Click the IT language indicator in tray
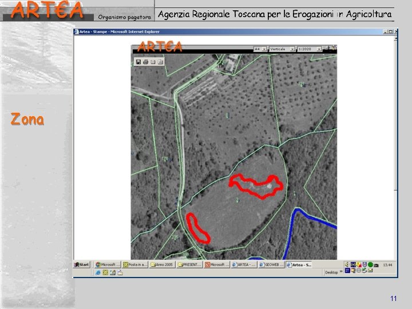This screenshot has height=309, width=412. click(347, 270)
